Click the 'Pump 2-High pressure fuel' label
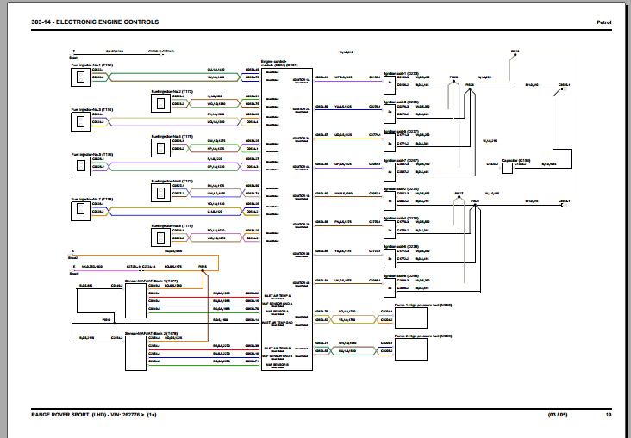The height and width of the screenshot is (438, 631). [x=423, y=336]
